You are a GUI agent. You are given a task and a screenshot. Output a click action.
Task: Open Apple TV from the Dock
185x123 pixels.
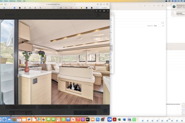(x=88, y=120)
